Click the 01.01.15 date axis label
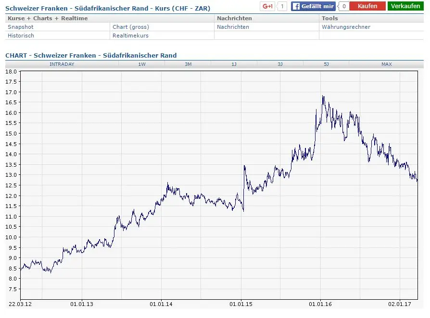The height and width of the screenshot is (318, 430). 241,304
